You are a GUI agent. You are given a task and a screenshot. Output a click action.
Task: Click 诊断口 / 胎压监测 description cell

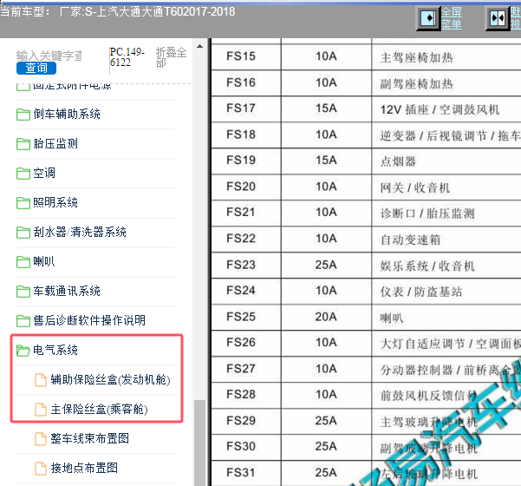[446, 213]
